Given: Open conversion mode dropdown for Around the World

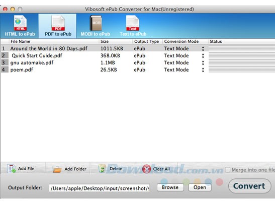Looking at the screenshot, I should (203, 49).
